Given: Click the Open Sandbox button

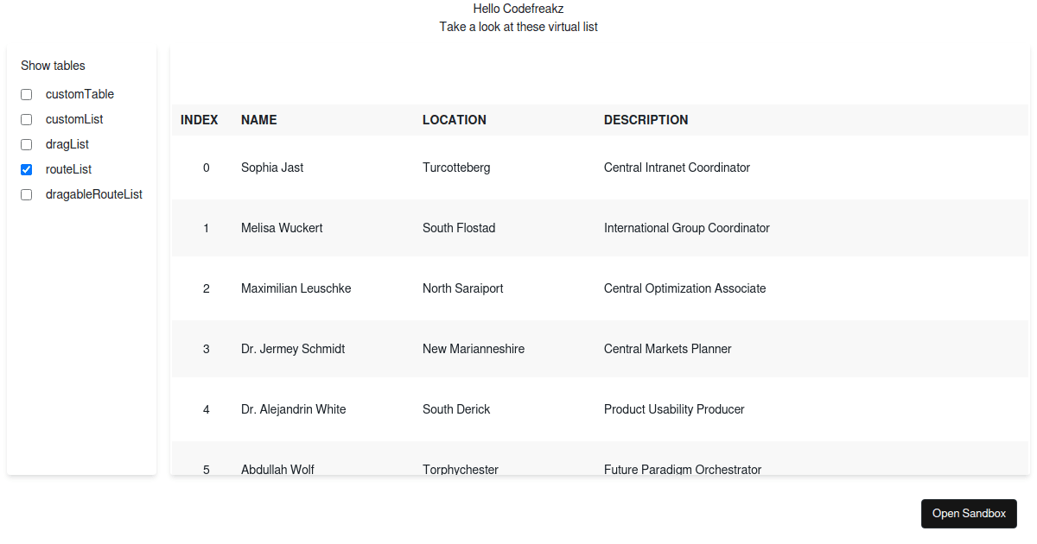Looking at the screenshot, I should click(x=969, y=513).
